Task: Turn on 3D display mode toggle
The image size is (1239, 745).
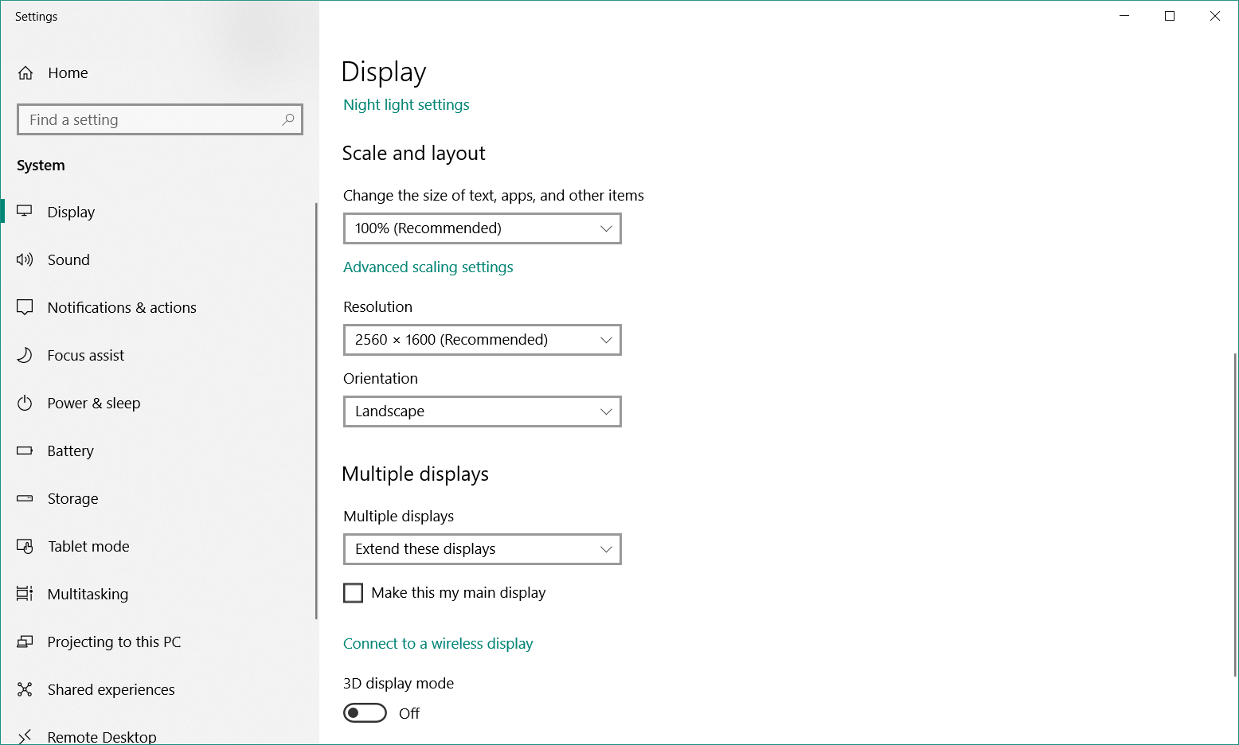Action: click(365, 713)
